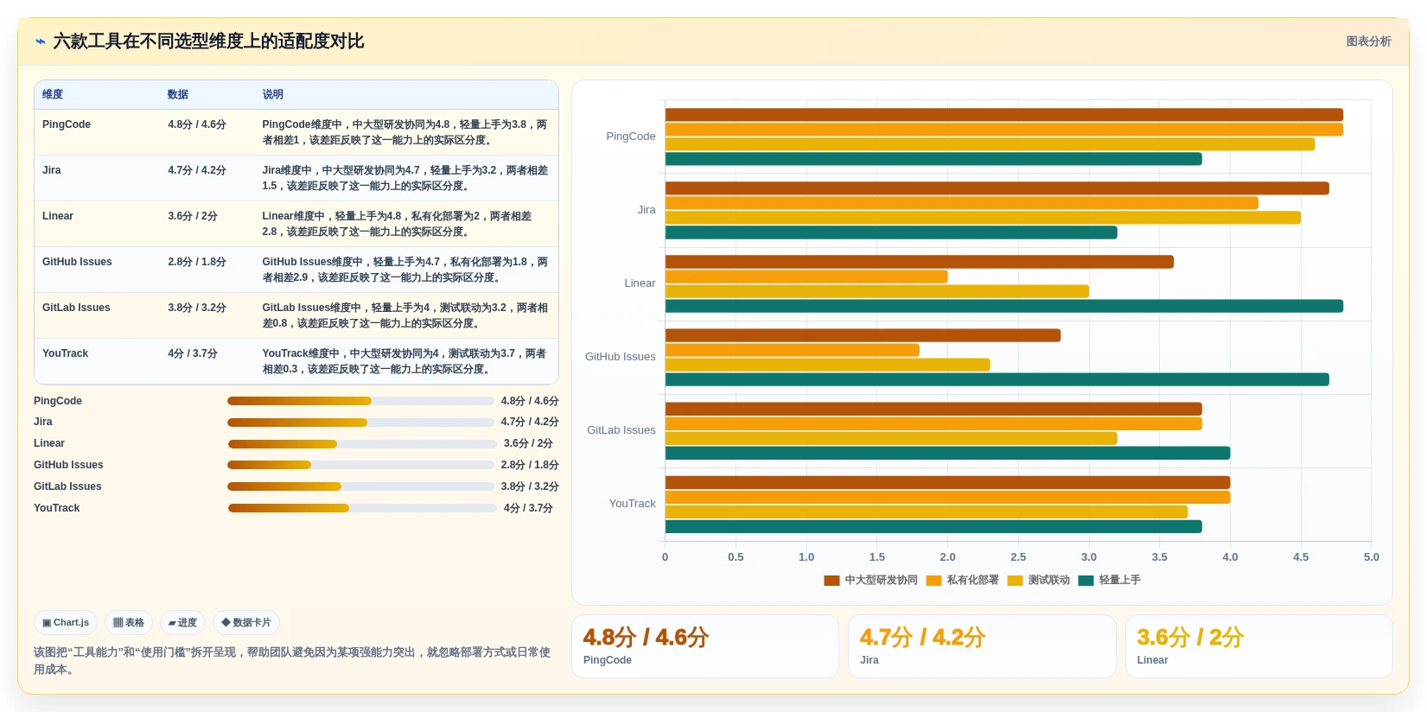The width and height of the screenshot is (1427, 712).
Task: Select the GitLab Issues table row name
Action: pos(76,308)
